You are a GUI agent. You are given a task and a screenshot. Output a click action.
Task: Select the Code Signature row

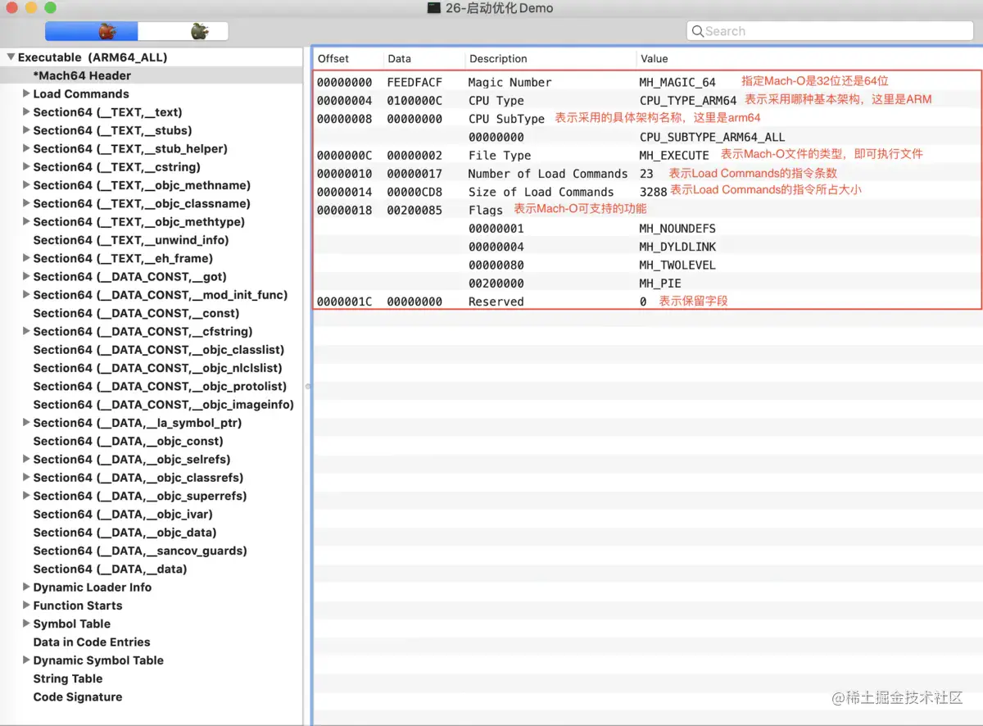152,697
